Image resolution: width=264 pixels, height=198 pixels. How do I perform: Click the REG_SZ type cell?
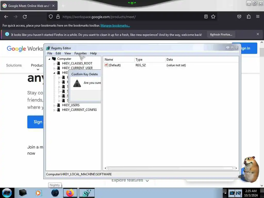pos(141,65)
